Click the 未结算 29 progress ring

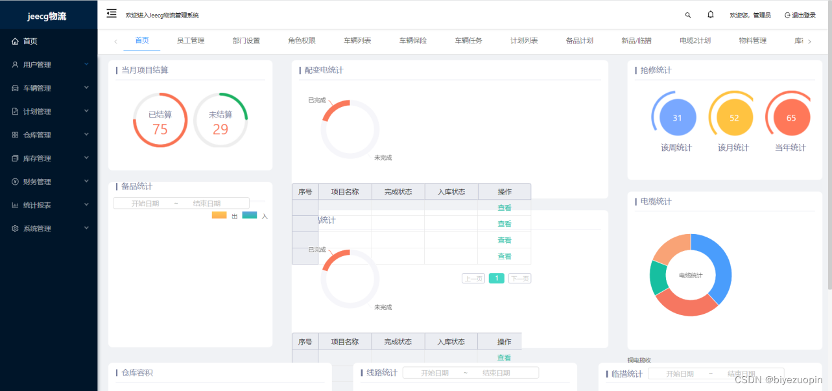tap(220, 120)
